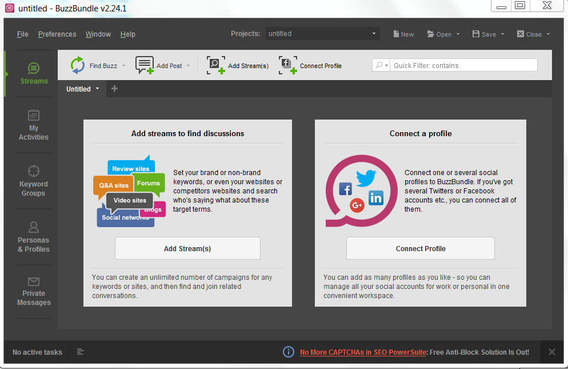
Task: Open quick filter options dropdown arrow
Action: tap(386, 66)
